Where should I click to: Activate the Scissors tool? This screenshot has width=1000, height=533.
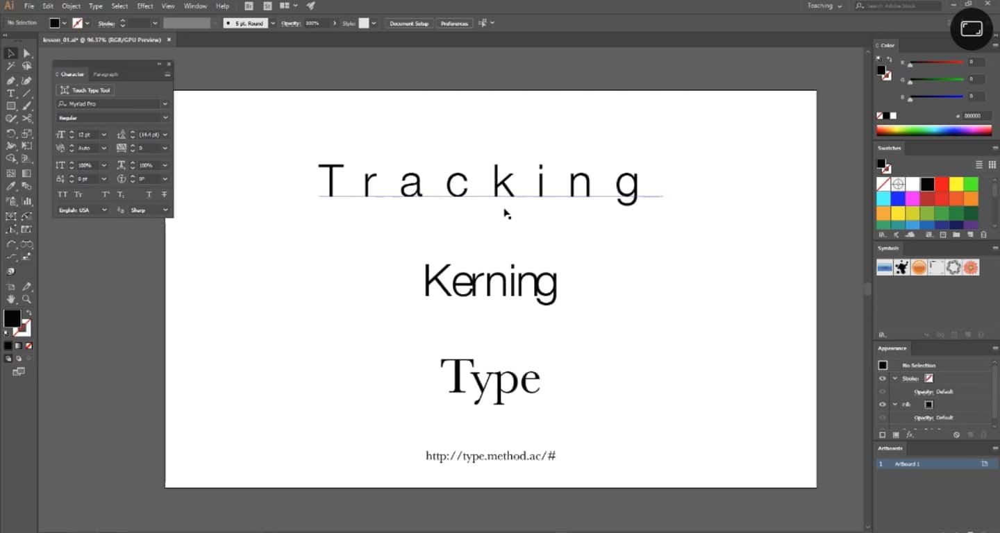(27, 119)
